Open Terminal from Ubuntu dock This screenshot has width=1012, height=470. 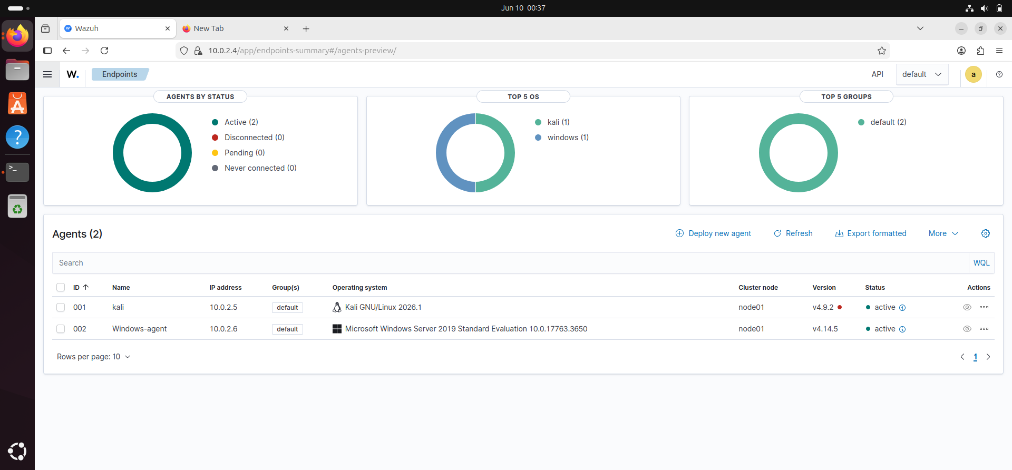(x=17, y=172)
